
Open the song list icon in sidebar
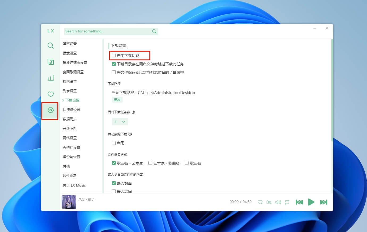(x=51, y=62)
